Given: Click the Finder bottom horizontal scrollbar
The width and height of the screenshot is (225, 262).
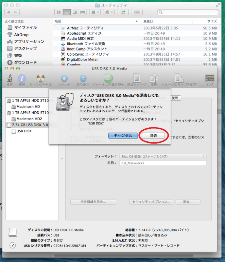Looking at the screenshot, I should [124, 256].
